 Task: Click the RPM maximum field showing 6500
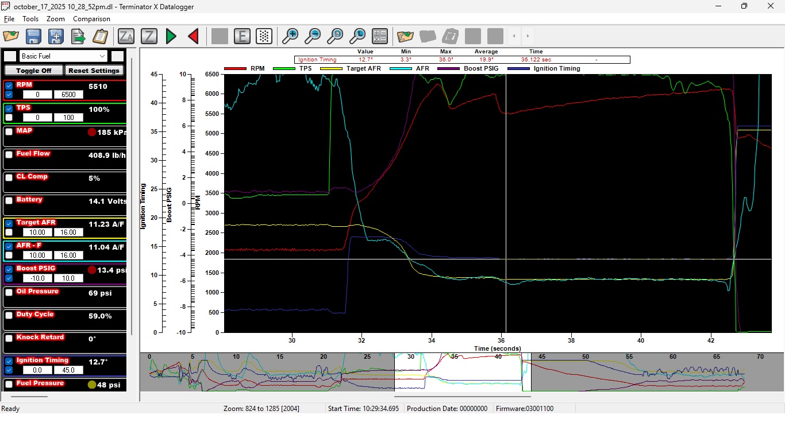tap(68, 95)
